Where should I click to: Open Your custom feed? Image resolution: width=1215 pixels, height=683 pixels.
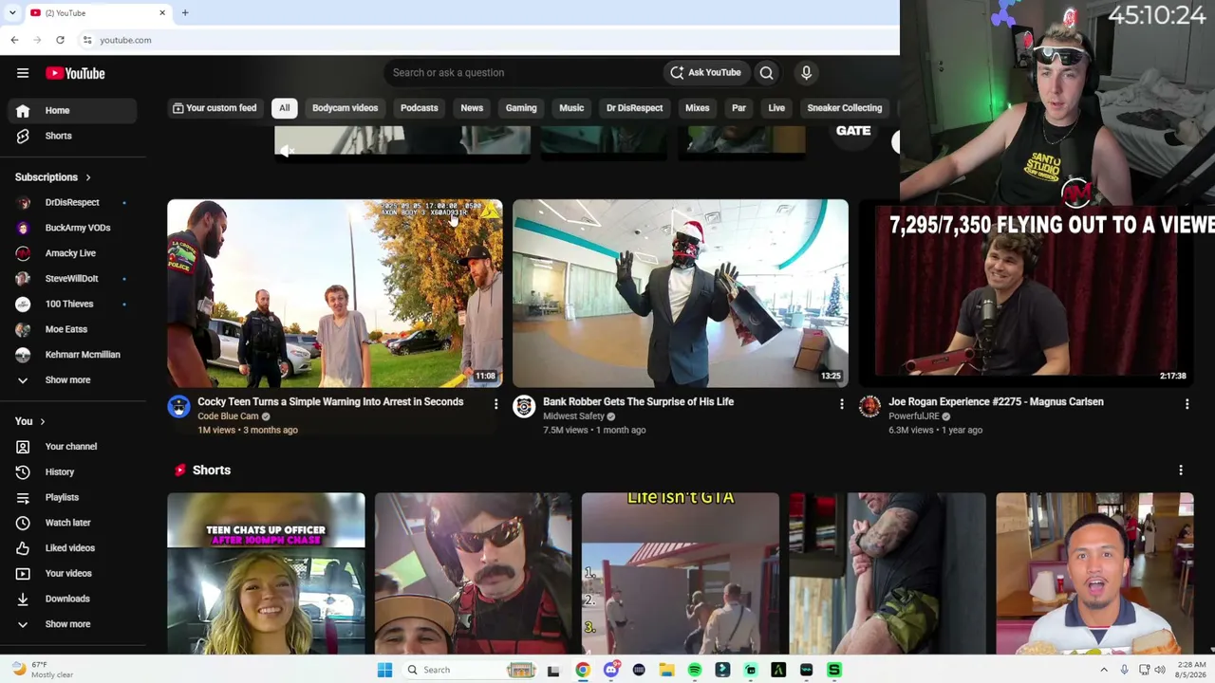(x=214, y=108)
